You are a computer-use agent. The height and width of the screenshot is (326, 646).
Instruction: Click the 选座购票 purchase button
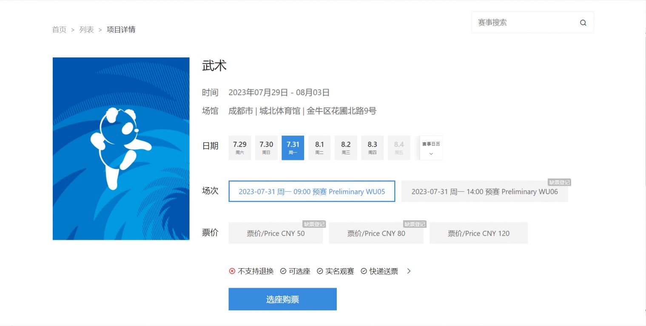[282, 299]
